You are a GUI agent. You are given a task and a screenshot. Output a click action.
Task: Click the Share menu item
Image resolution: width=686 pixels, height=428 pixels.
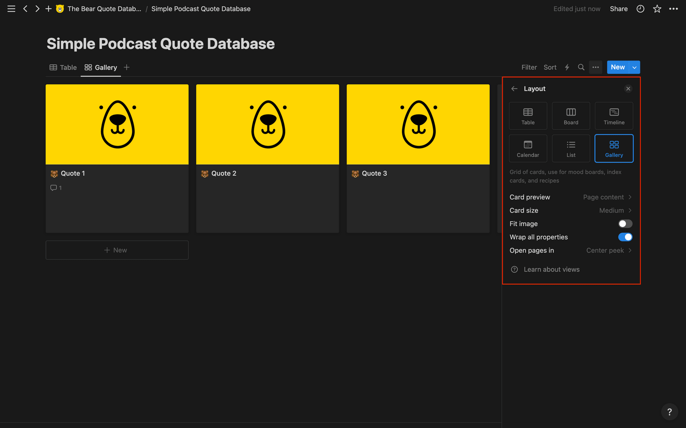[619, 9]
